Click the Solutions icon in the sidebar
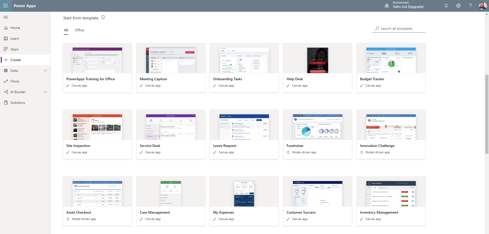The height and width of the screenshot is (234, 489). pos(6,103)
